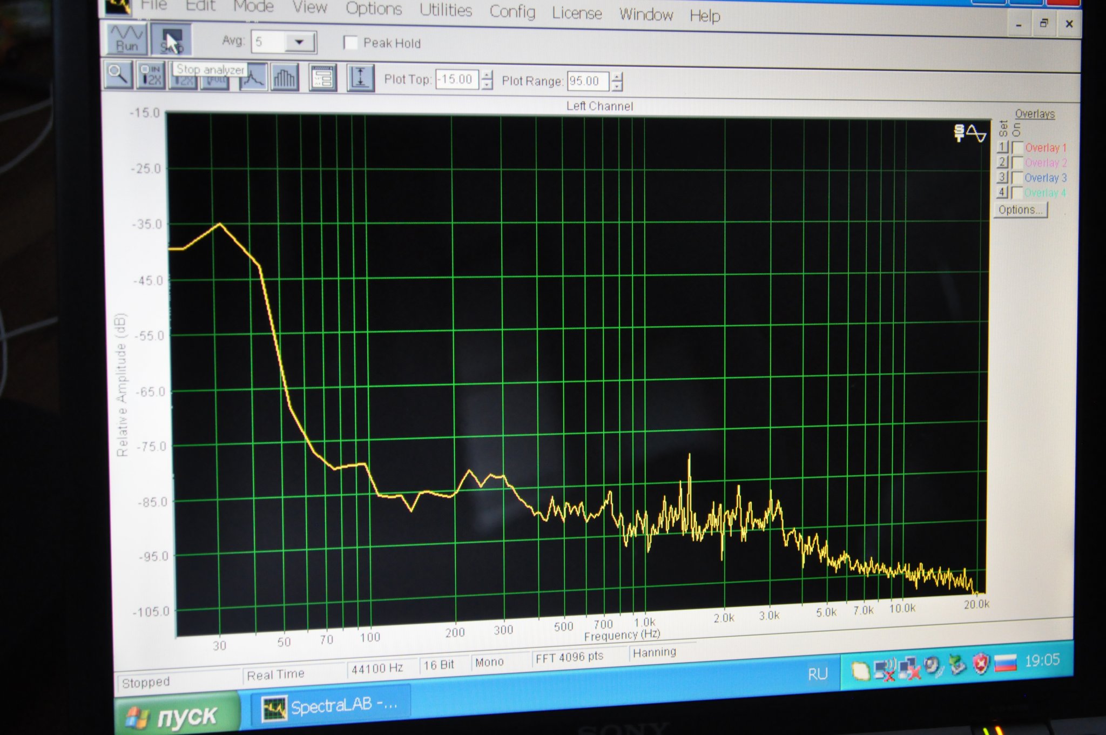Click the wired network disconnected tray icon
1106x735 pixels.
tap(910, 668)
